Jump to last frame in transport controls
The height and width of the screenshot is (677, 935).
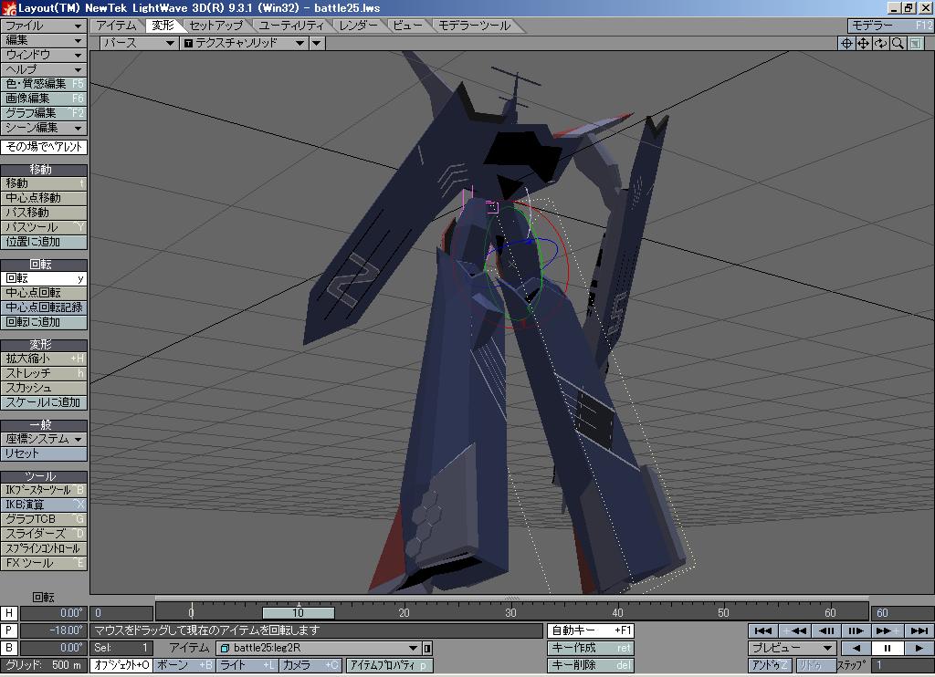pos(919,630)
